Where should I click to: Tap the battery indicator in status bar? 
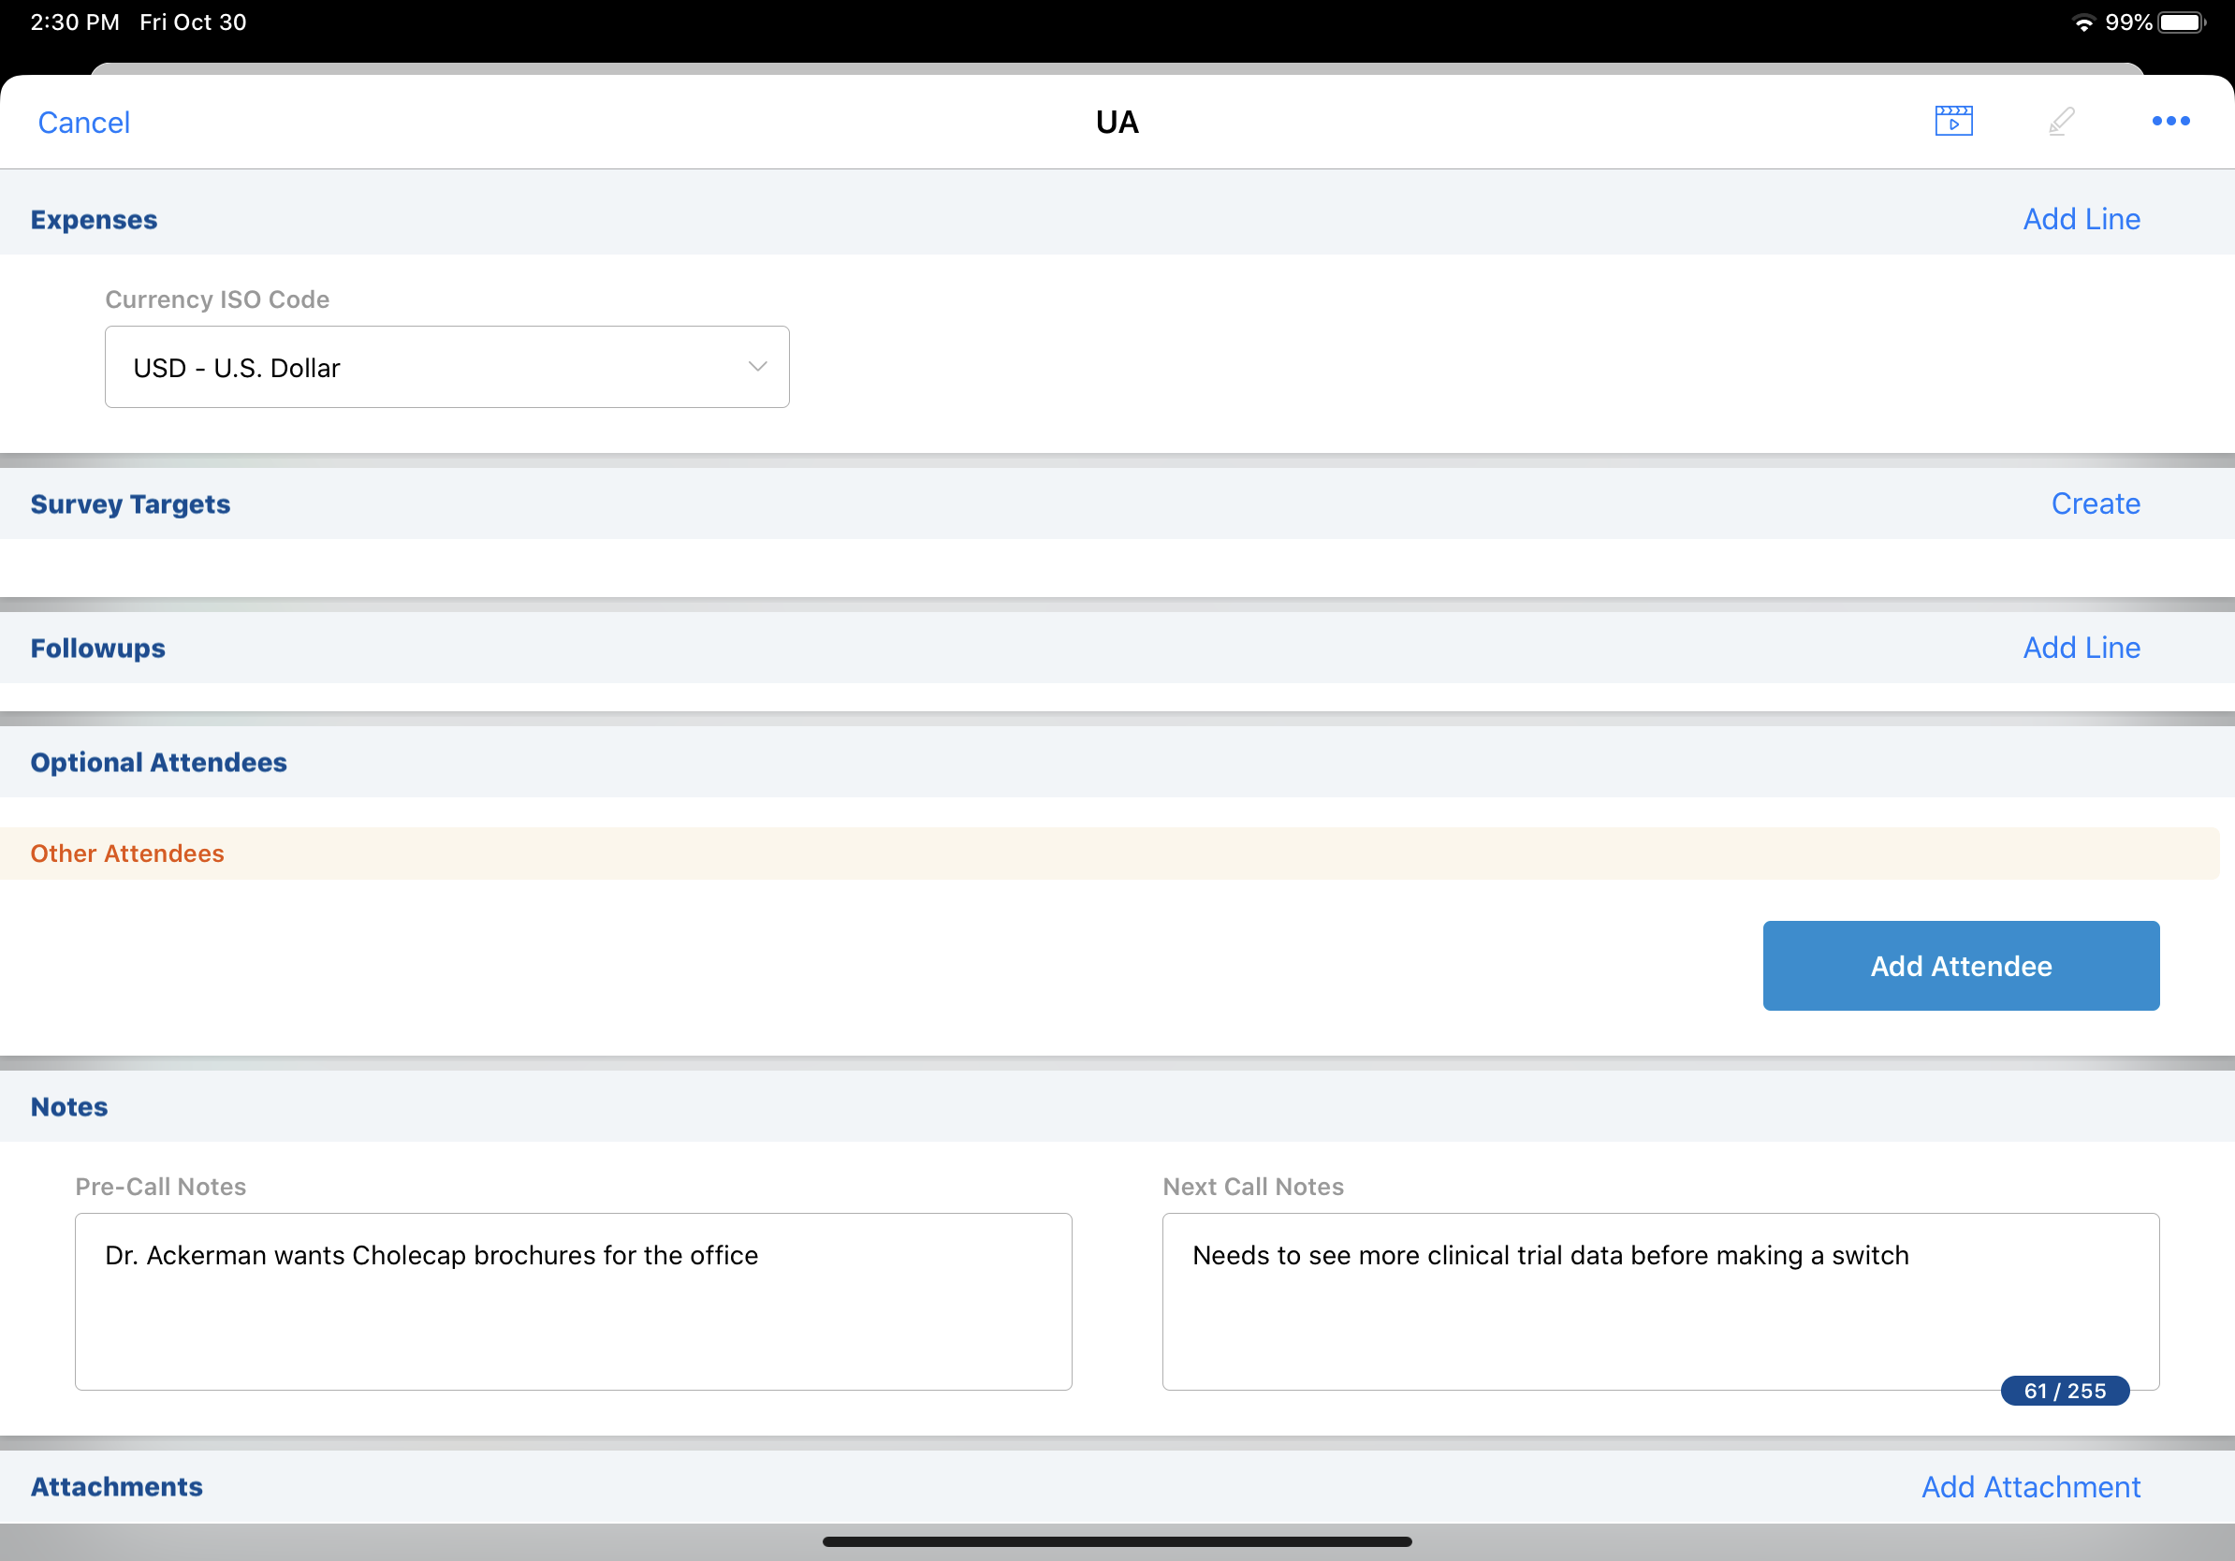tap(2181, 22)
